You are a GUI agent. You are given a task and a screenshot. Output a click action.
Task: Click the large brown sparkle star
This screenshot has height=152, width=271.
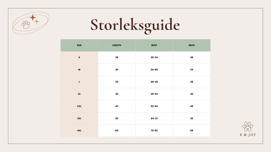pos(33,18)
